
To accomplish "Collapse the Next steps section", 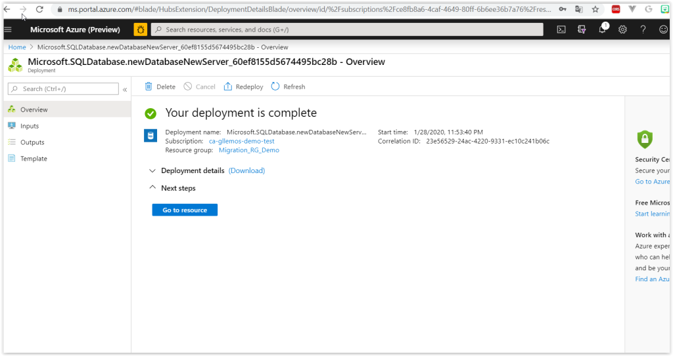I will tap(172, 188).
